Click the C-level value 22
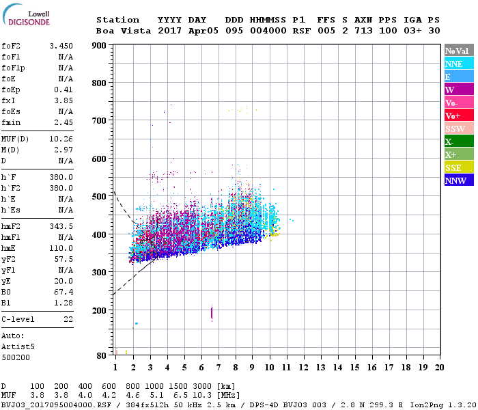 click(68, 319)
